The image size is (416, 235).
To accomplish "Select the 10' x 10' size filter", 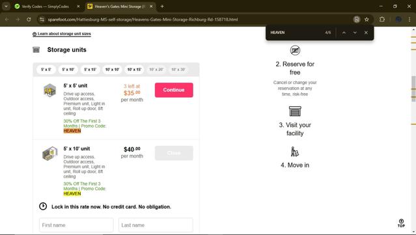I will coord(112,70).
